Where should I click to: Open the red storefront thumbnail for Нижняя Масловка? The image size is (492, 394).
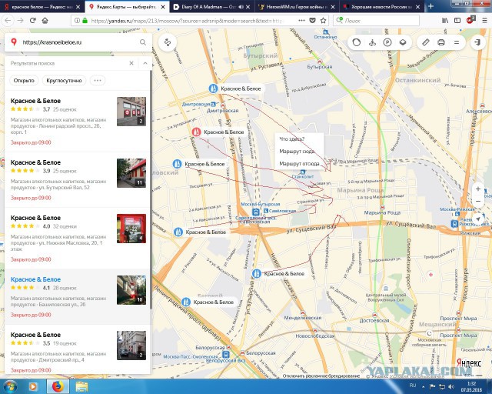pos(131,229)
